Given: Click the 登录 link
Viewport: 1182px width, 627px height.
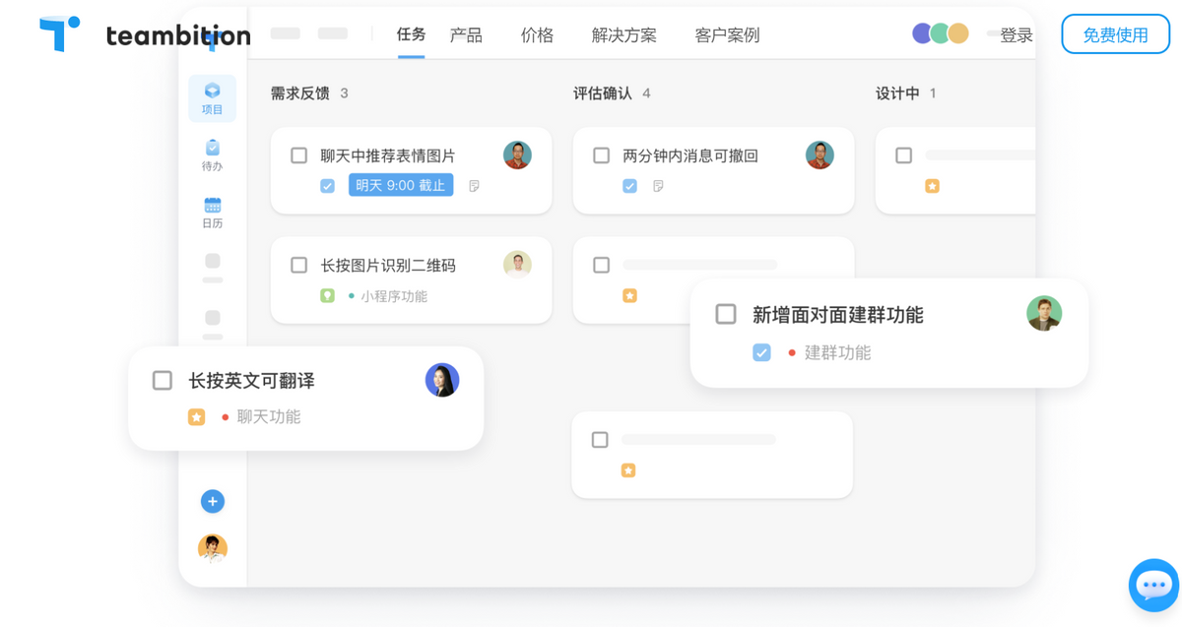Looking at the screenshot, I should 1017,35.
